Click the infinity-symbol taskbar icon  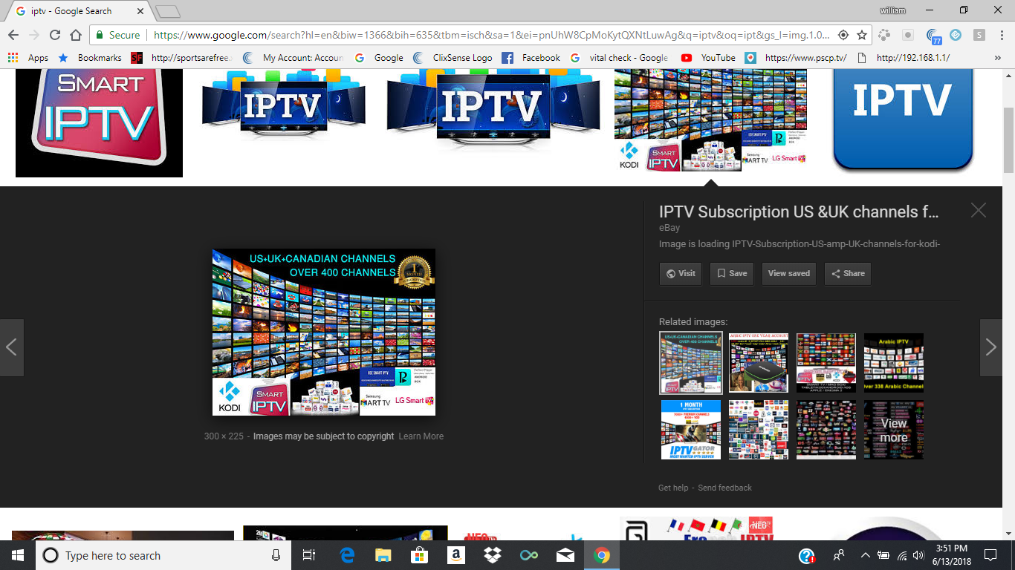click(528, 555)
